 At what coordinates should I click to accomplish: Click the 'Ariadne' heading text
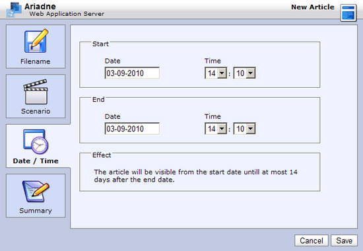click(x=40, y=6)
